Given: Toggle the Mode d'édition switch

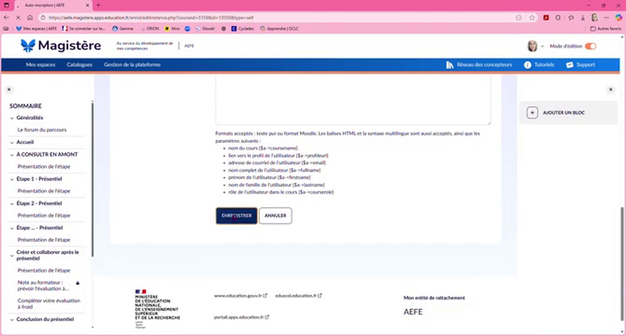Looking at the screenshot, I should (590, 46).
